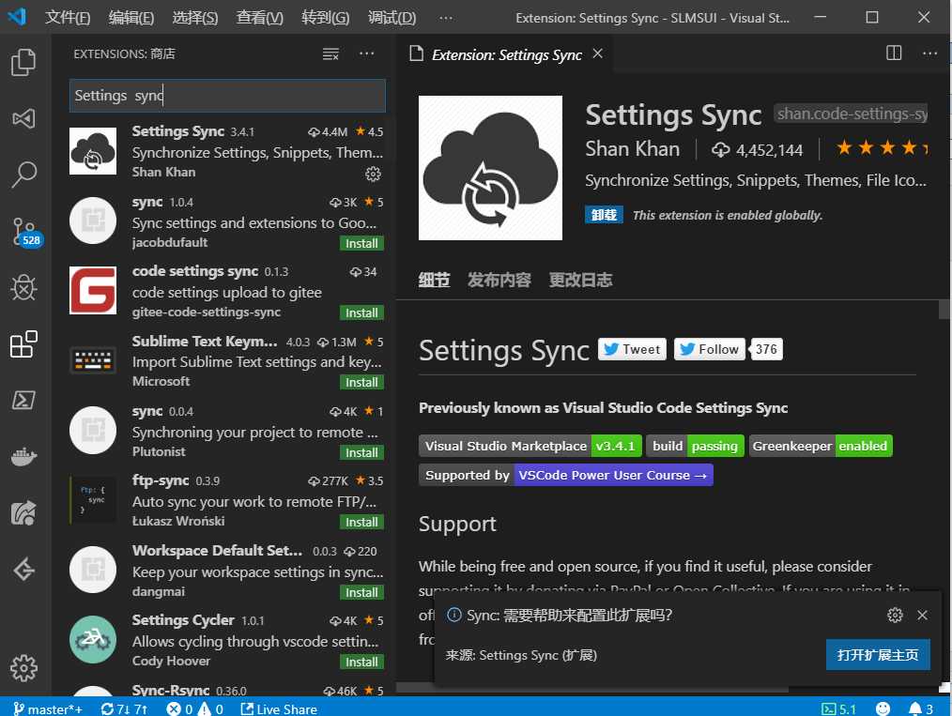
Task: Switch to the 细节 details tab
Action: click(434, 280)
